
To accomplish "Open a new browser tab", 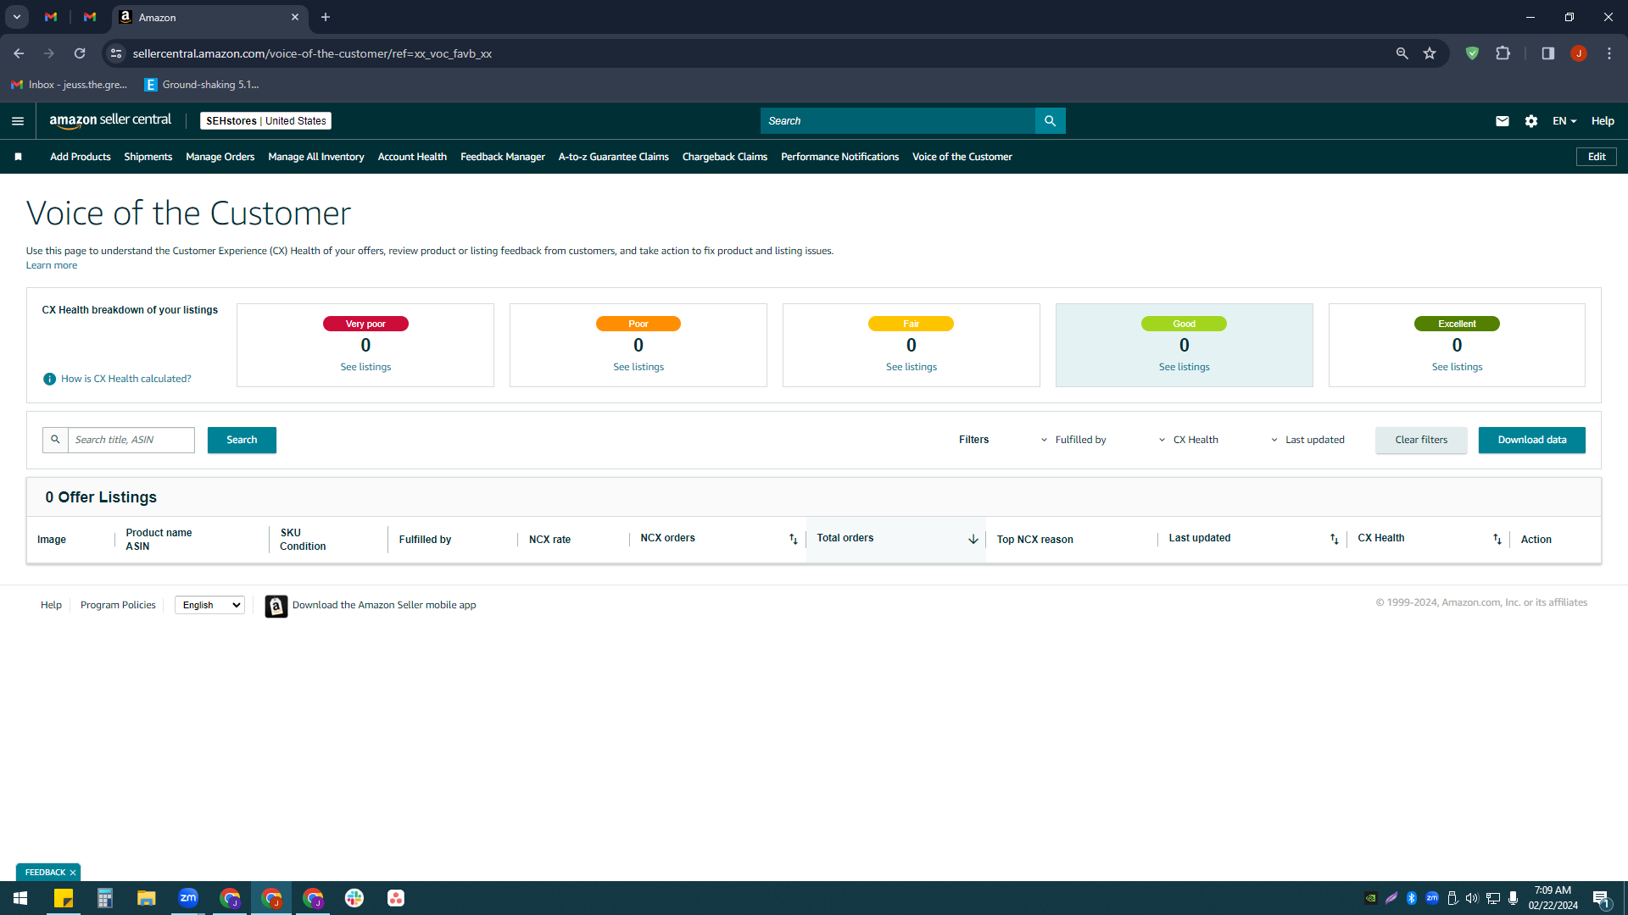I will point(326,17).
